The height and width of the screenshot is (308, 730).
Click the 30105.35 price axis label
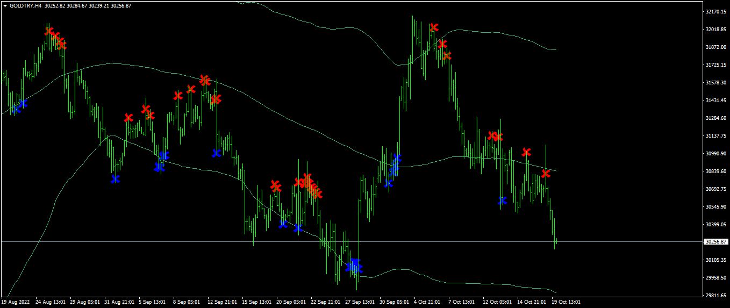pyautogui.click(x=715, y=260)
